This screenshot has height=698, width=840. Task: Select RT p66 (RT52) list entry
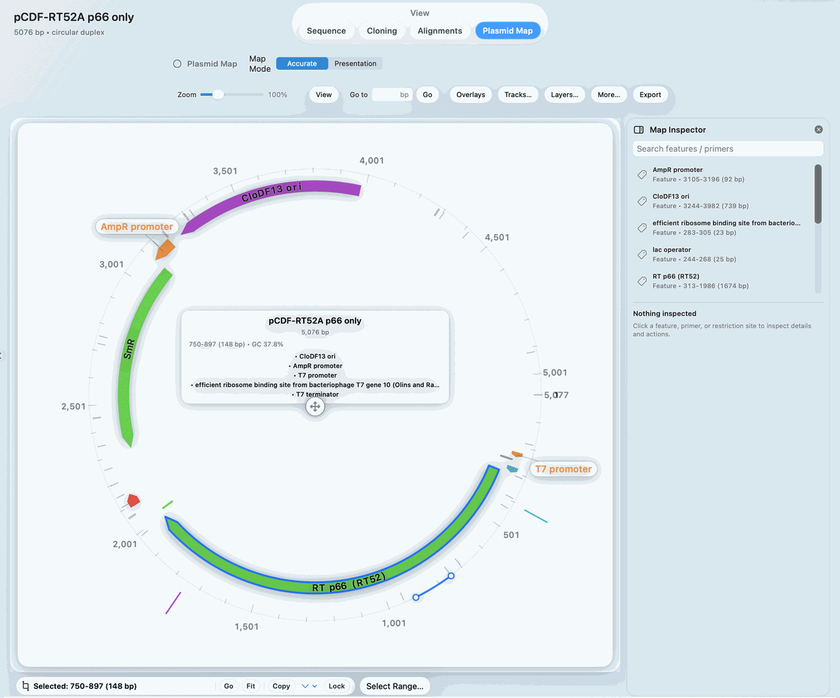click(x=722, y=281)
